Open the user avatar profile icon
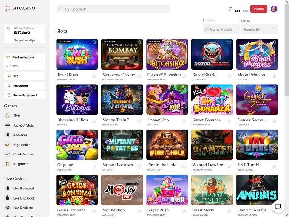The image size is (289, 217). click(274, 8)
